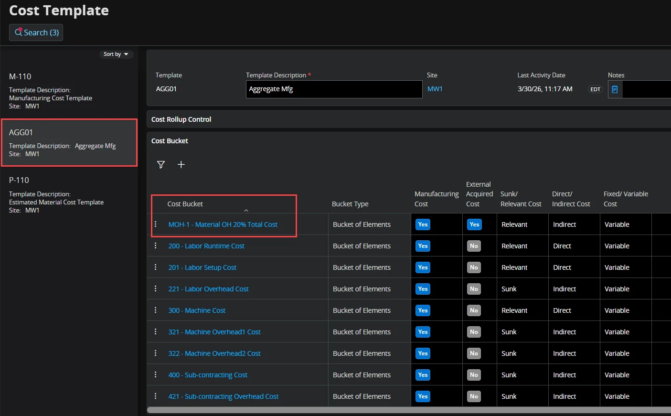The width and height of the screenshot is (671, 416).
Task: Toggle External Acquired Cost No for 221 row
Action: pyautogui.click(x=474, y=289)
